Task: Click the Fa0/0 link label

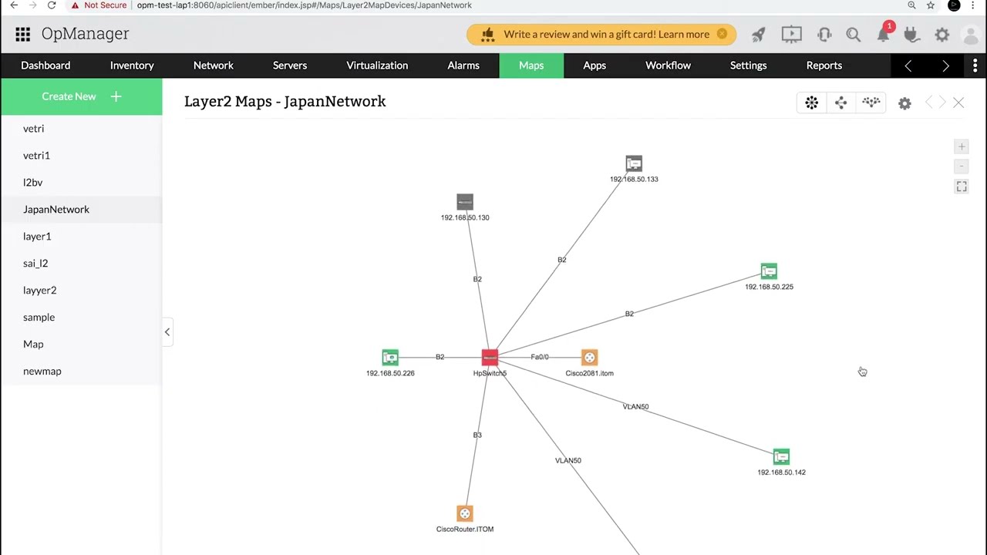Action: [540, 357]
